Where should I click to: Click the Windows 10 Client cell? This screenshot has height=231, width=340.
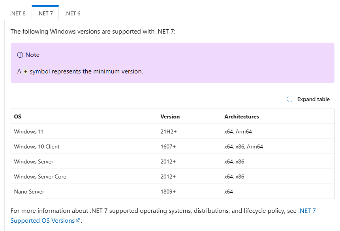37,146
